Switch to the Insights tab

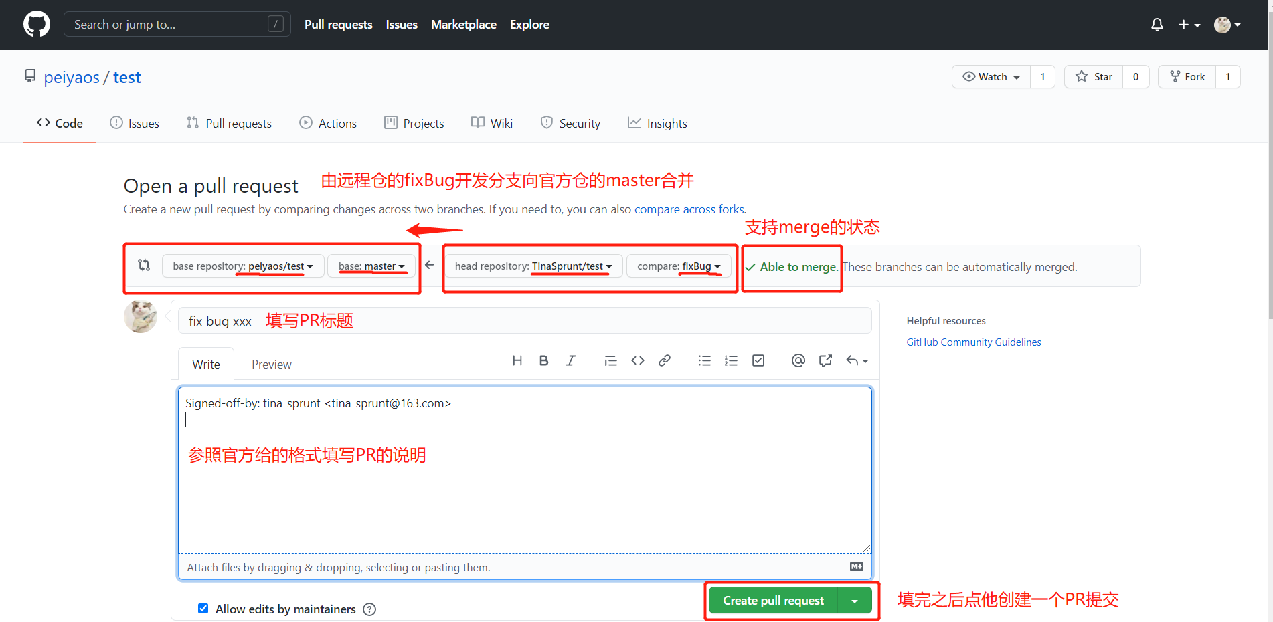[x=657, y=123]
